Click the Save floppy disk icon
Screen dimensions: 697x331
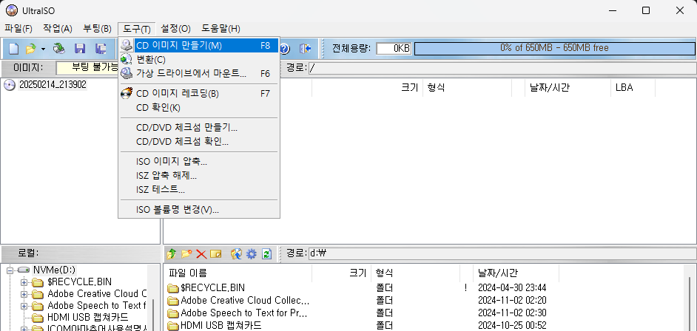click(x=79, y=49)
